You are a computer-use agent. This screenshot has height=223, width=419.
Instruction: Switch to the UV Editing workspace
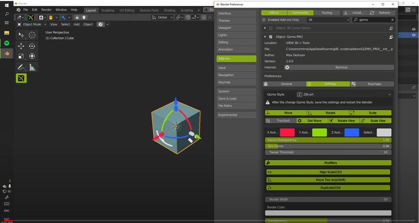coord(127,10)
